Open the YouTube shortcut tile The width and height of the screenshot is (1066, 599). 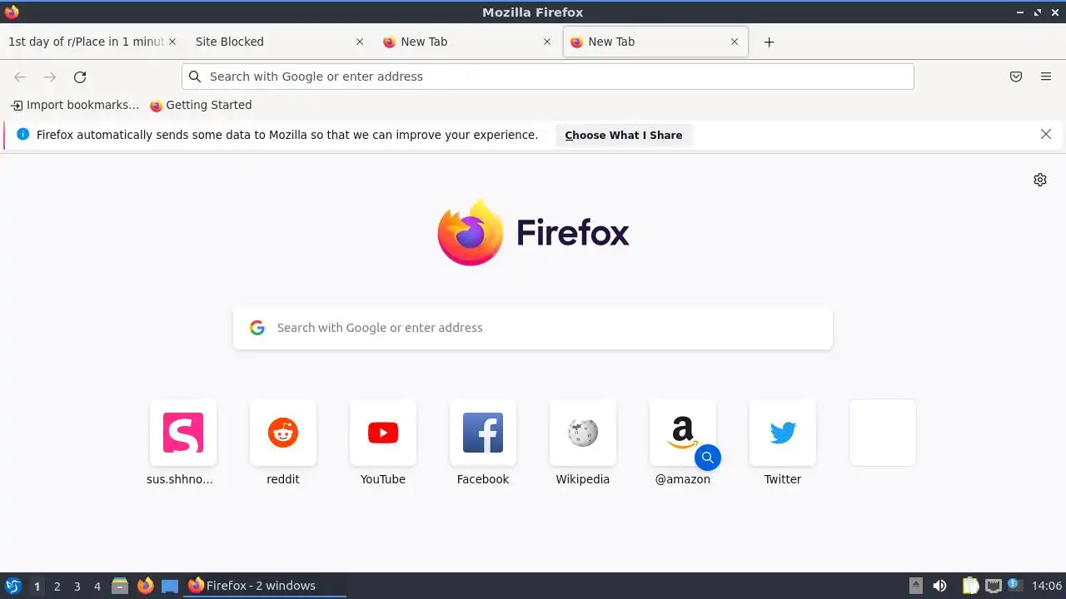pyautogui.click(x=383, y=433)
